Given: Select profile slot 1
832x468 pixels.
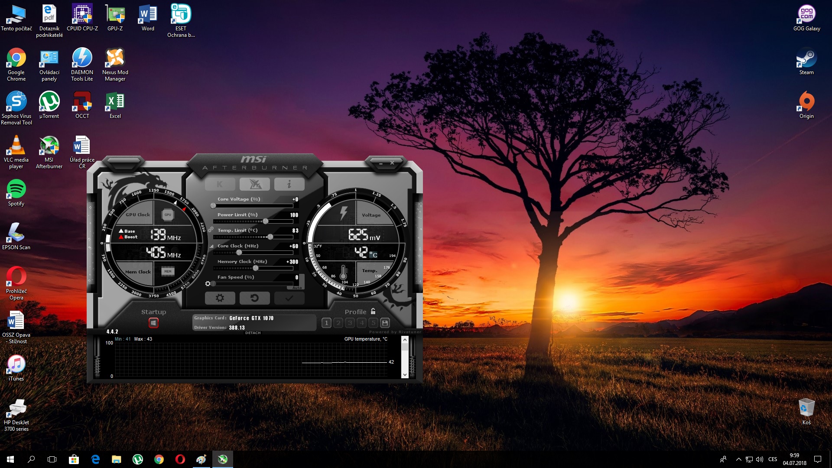Looking at the screenshot, I should (327, 323).
